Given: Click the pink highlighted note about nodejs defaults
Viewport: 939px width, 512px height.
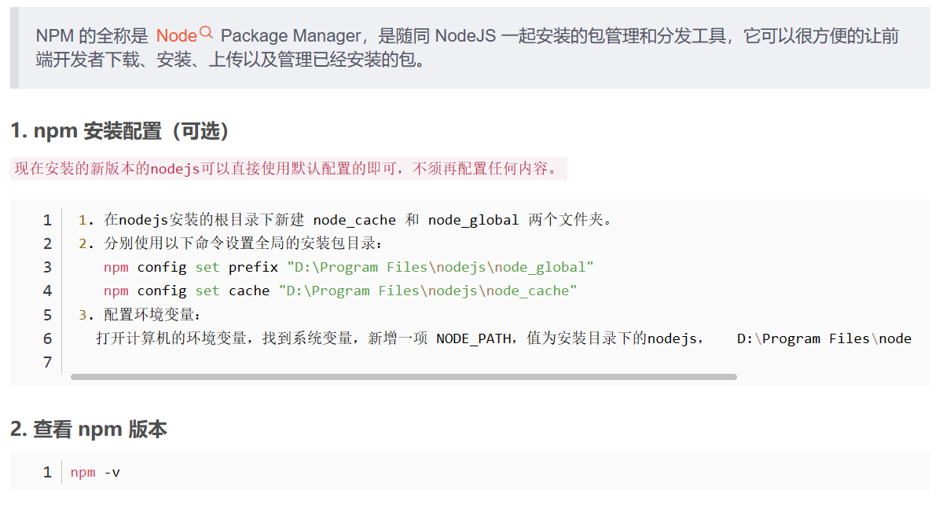Looking at the screenshot, I should tap(288, 169).
